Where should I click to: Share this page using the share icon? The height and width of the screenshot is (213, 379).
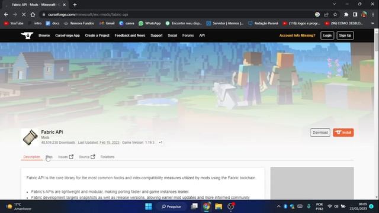pos(326,14)
